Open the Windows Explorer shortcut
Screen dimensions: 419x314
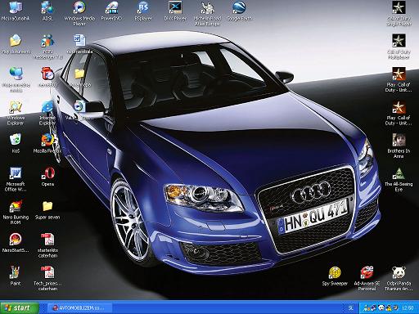click(16, 113)
